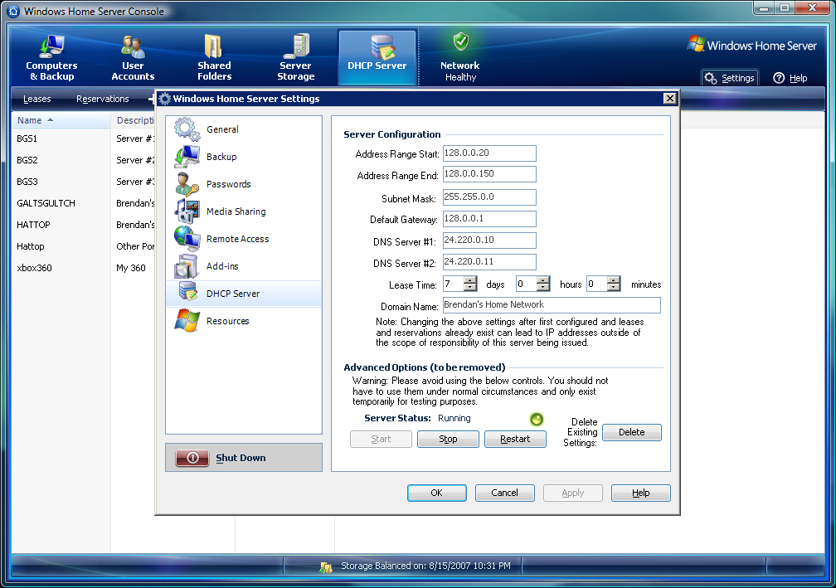Click the green server status indicator
Viewport: 836px width, 588px height.
(537, 419)
